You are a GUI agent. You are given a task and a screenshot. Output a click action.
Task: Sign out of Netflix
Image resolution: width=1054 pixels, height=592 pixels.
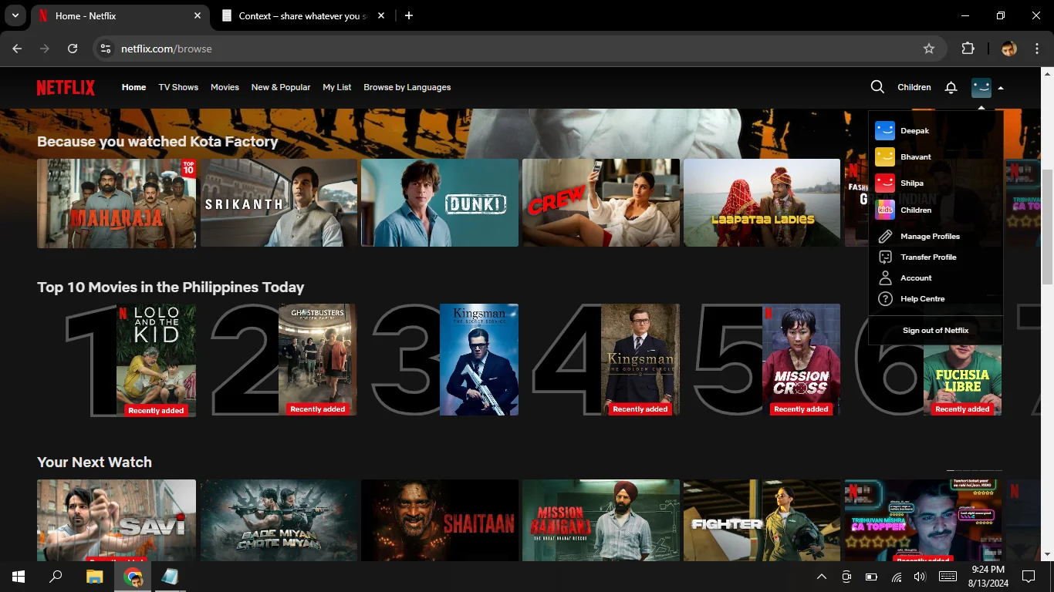[935, 331]
